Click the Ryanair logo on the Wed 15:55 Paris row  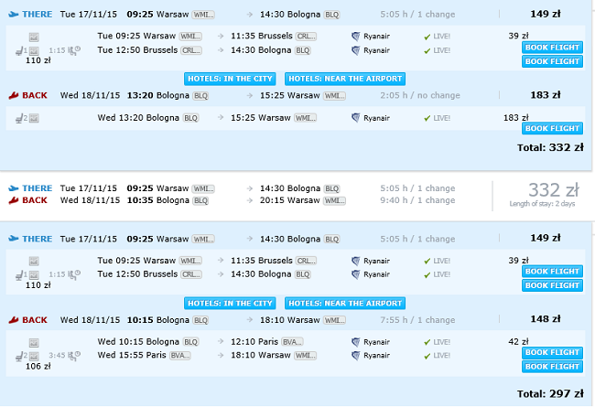click(x=355, y=356)
